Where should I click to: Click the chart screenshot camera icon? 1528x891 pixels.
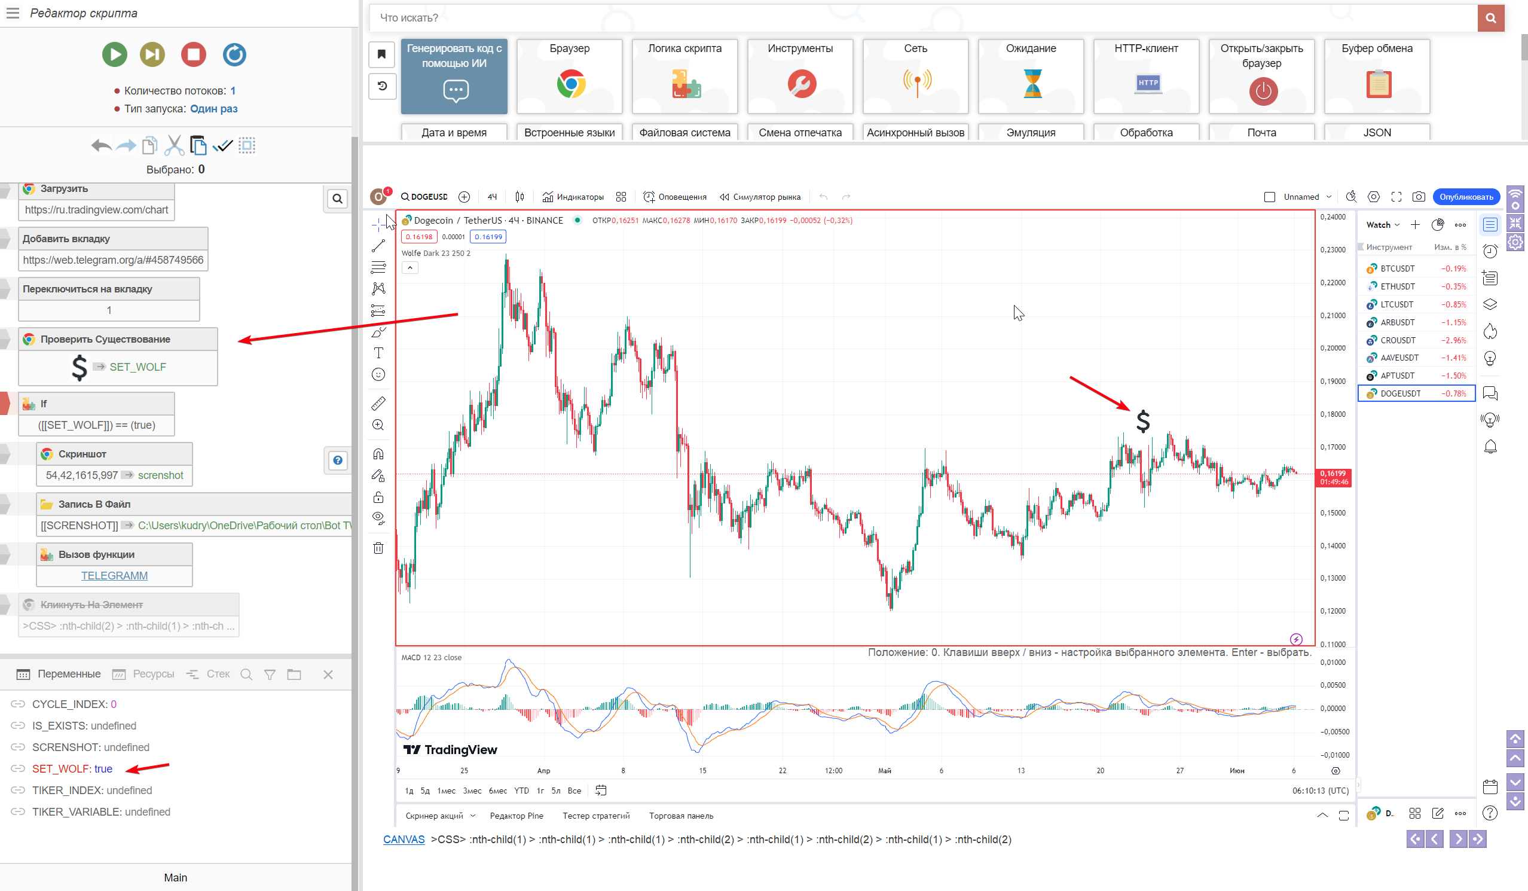1418,197
